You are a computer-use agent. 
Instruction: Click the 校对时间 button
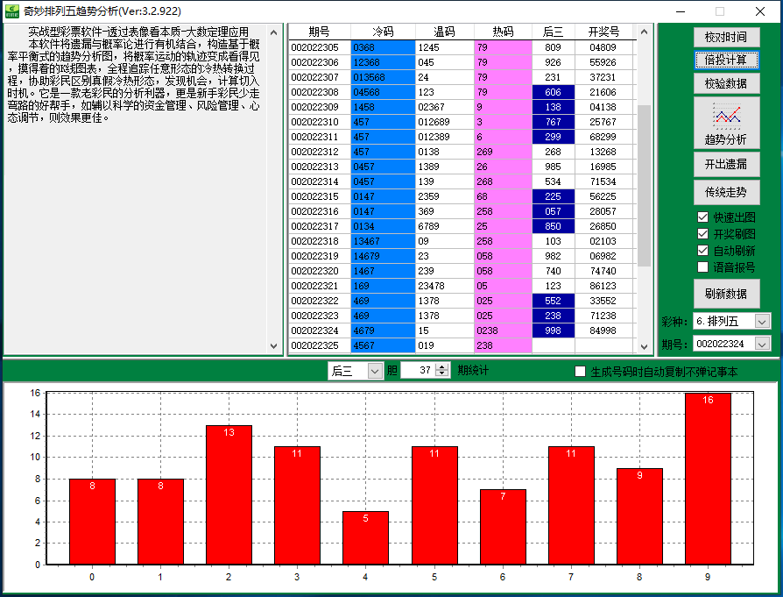coord(725,37)
